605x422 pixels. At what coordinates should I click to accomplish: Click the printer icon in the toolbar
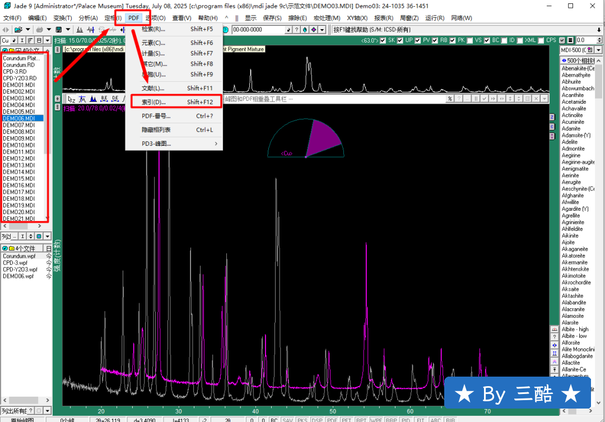(39, 29)
